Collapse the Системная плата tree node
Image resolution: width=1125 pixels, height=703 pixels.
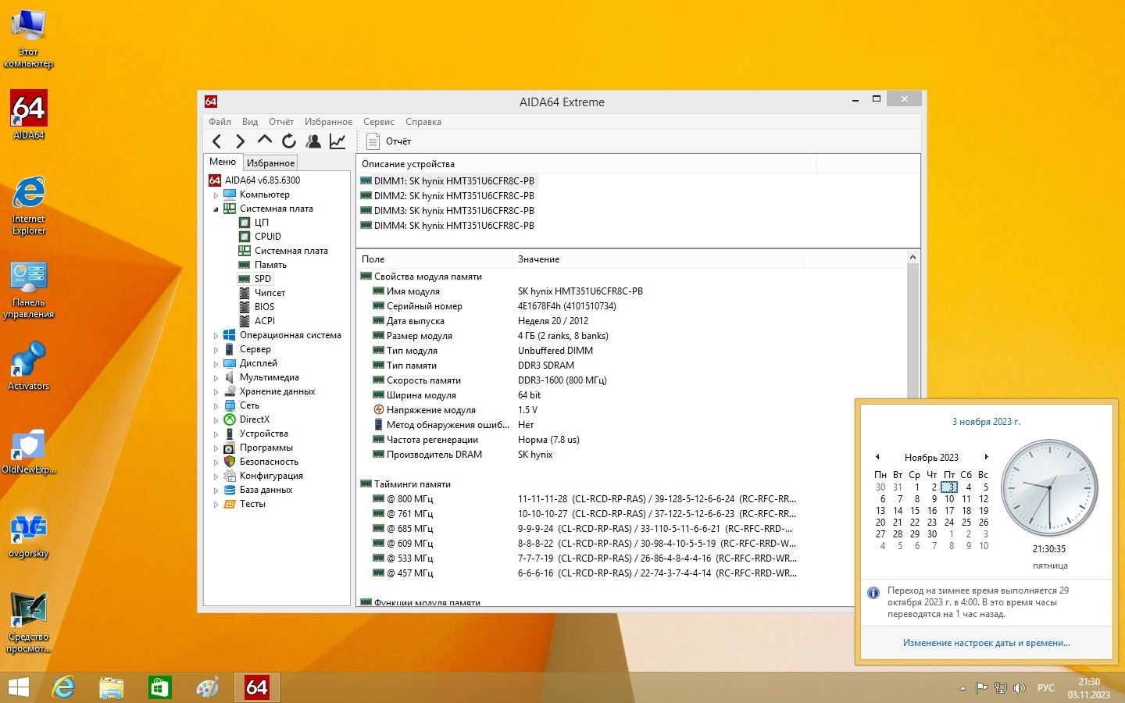coord(216,209)
